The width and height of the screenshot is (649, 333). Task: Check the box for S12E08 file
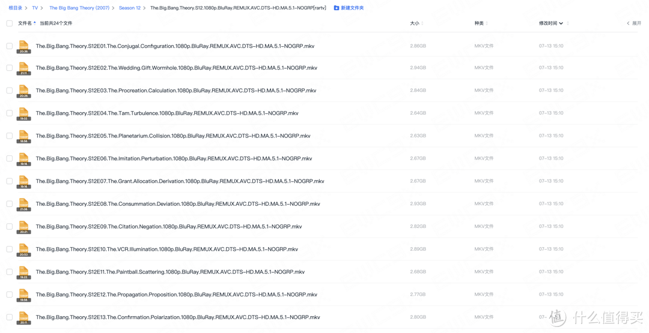click(9, 204)
